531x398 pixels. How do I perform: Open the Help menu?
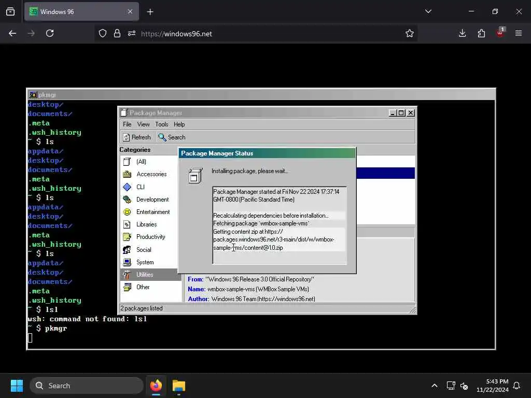(x=179, y=124)
